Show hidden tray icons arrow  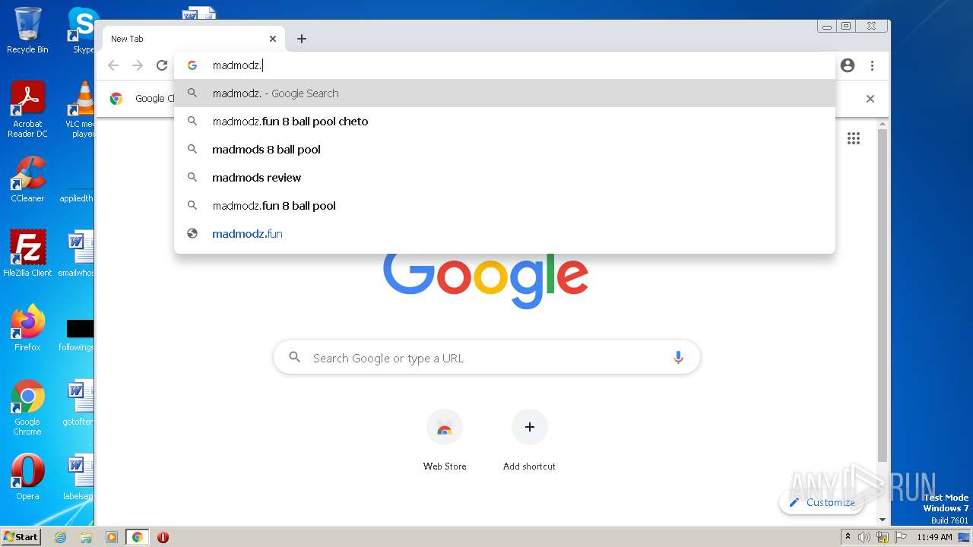(x=848, y=537)
